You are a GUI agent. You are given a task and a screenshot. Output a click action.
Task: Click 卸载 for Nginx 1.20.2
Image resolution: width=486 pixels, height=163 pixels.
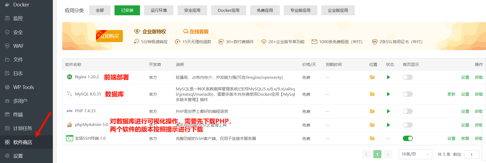click(479, 77)
